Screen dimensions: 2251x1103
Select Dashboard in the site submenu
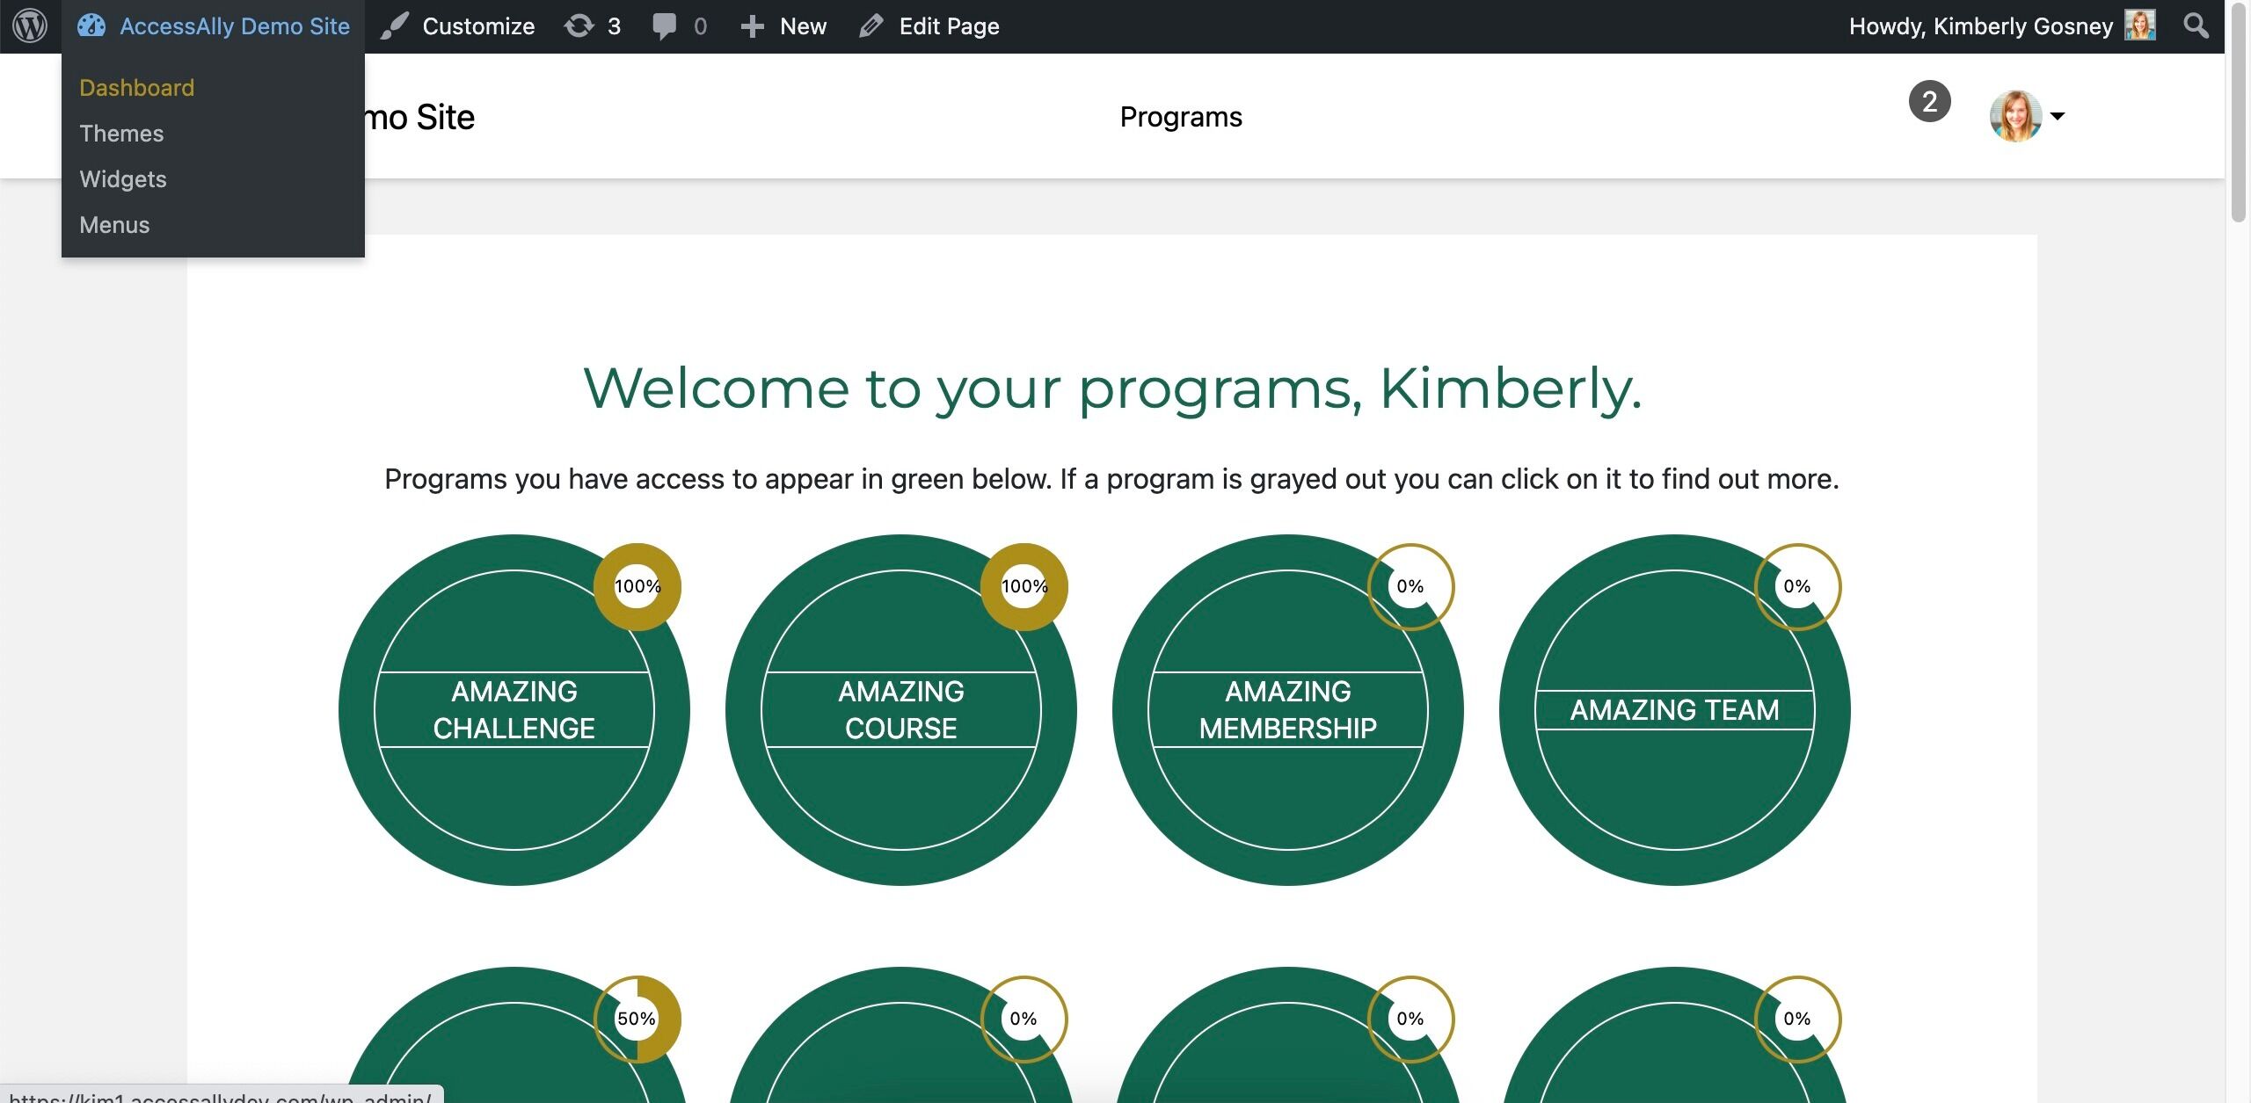tap(136, 88)
